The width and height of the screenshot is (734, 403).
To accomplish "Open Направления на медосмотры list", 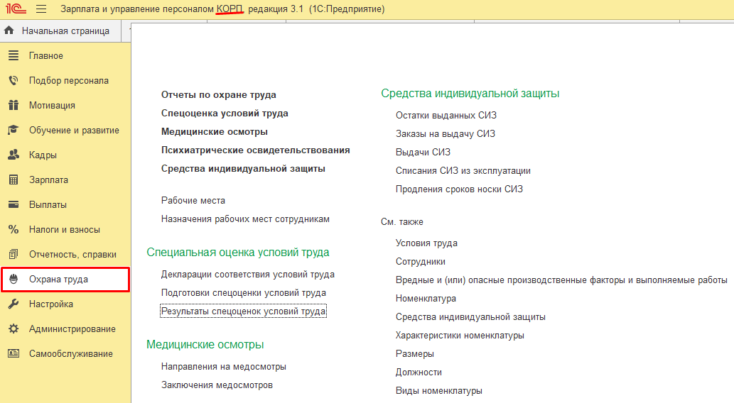I will click(x=223, y=367).
